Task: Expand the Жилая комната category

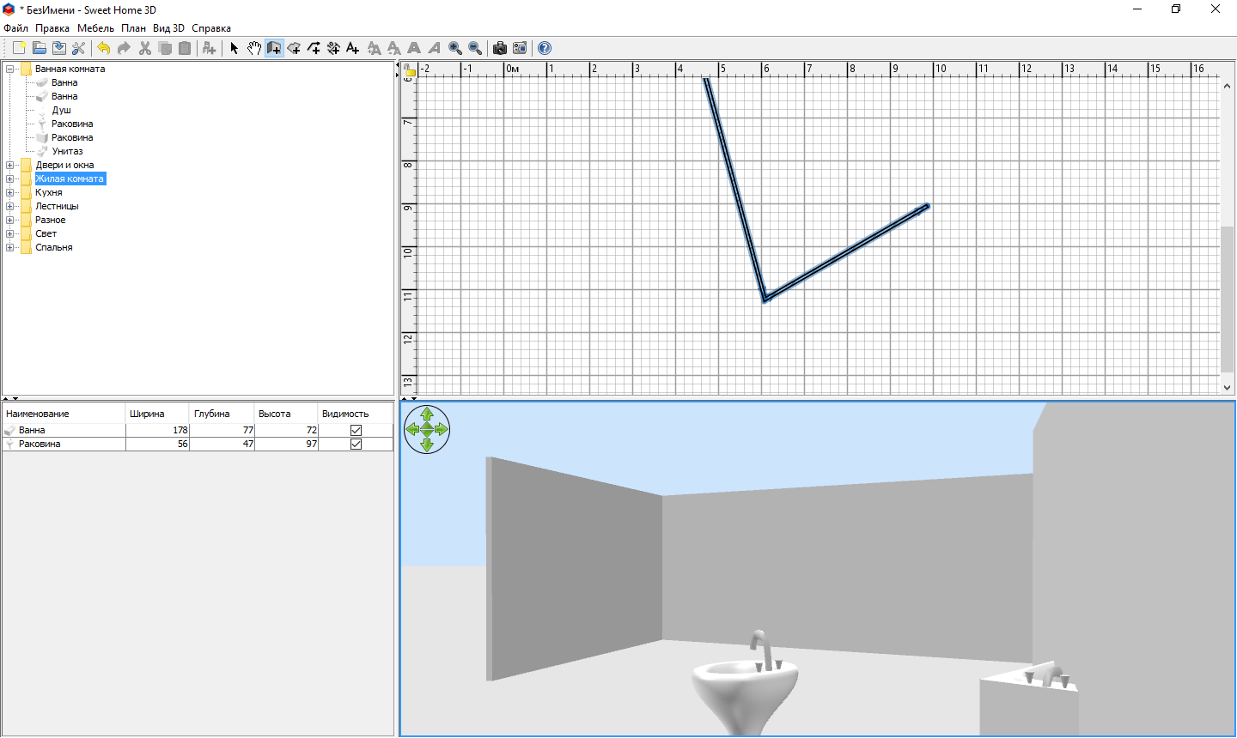Action: [10, 178]
